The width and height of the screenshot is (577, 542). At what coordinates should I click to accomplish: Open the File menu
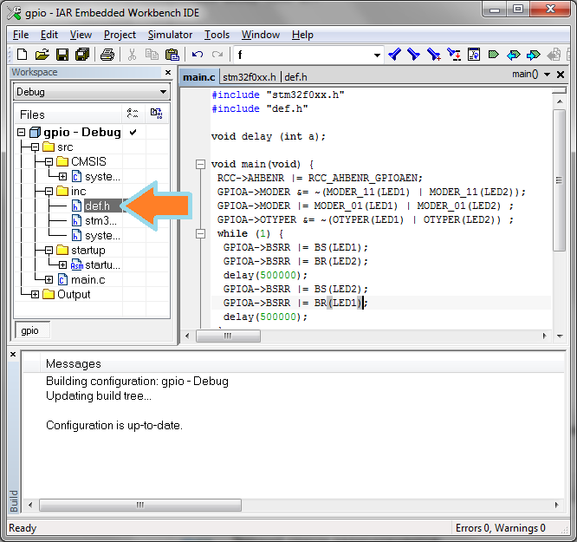click(21, 35)
